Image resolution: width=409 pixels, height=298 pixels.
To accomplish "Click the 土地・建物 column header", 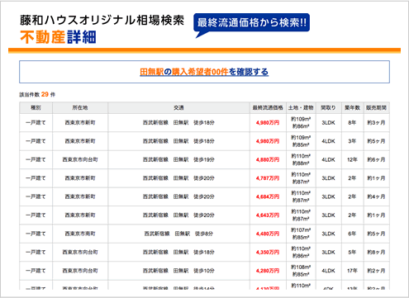I will click(x=301, y=108).
